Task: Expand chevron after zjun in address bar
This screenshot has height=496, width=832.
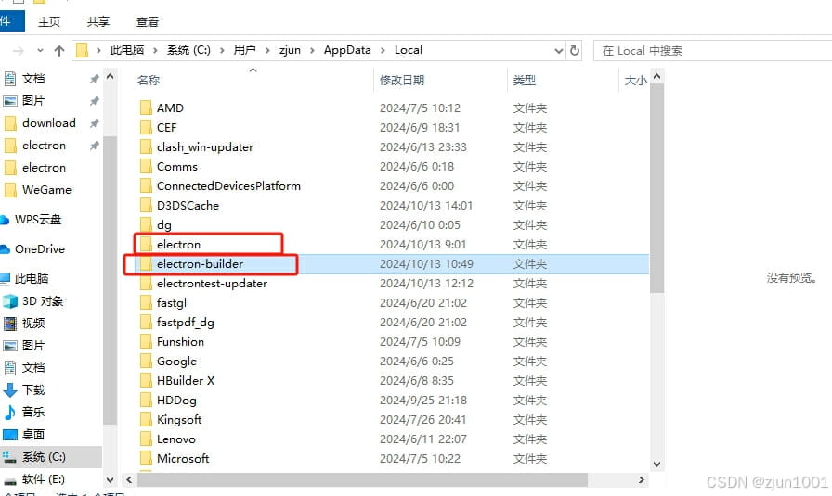Action: click(313, 50)
